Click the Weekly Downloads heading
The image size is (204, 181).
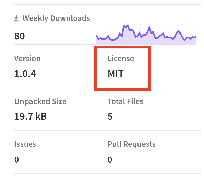[56, 18]
